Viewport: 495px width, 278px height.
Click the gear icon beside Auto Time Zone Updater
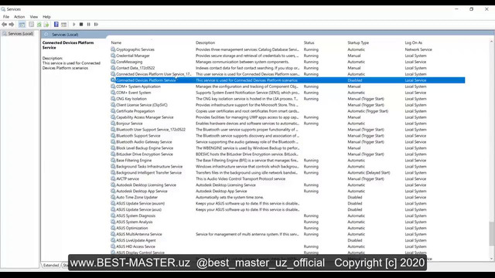[113, 197]
